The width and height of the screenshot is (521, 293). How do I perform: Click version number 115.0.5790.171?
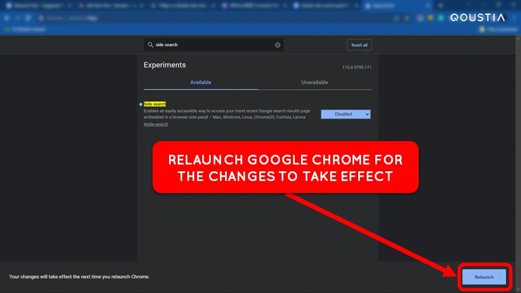[x=357, y=67]
